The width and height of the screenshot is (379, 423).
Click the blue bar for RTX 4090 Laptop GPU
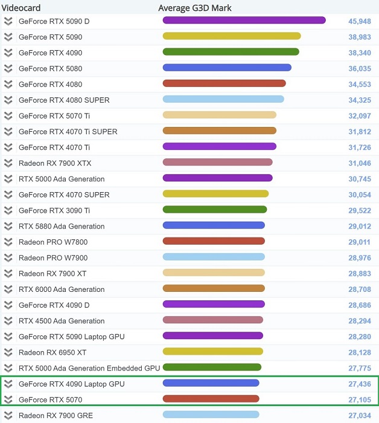211,383
